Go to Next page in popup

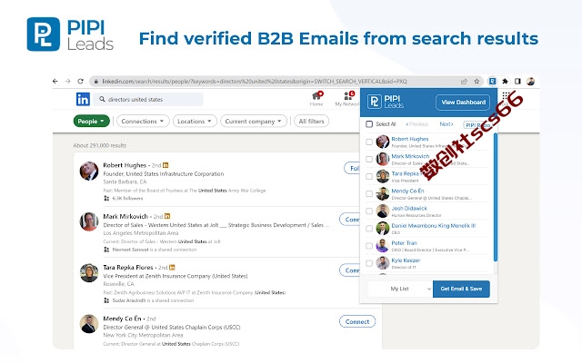tap(447, 124)
